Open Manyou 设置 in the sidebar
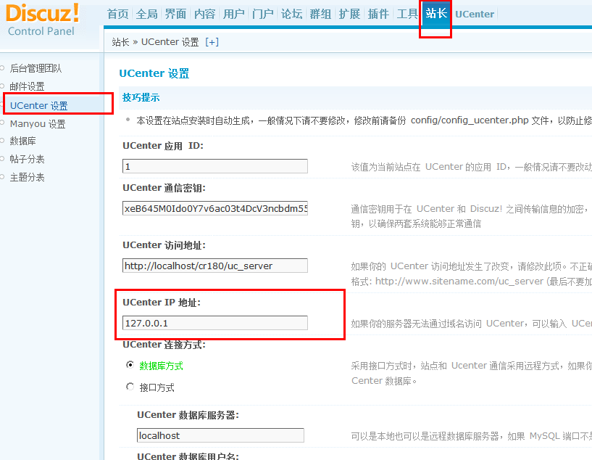 [38, 123]
